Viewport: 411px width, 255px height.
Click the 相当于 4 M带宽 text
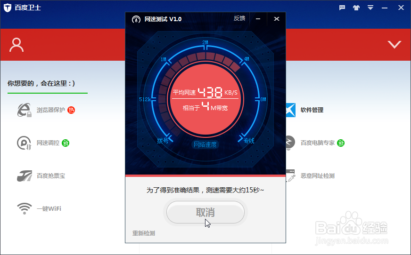click(205, 107)
